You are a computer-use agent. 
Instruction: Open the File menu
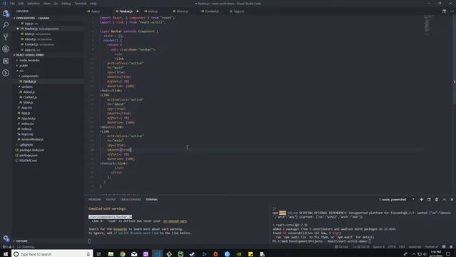click(12, 4)
